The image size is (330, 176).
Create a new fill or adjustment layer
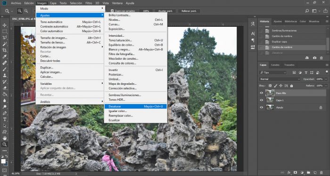click(302, 173)
